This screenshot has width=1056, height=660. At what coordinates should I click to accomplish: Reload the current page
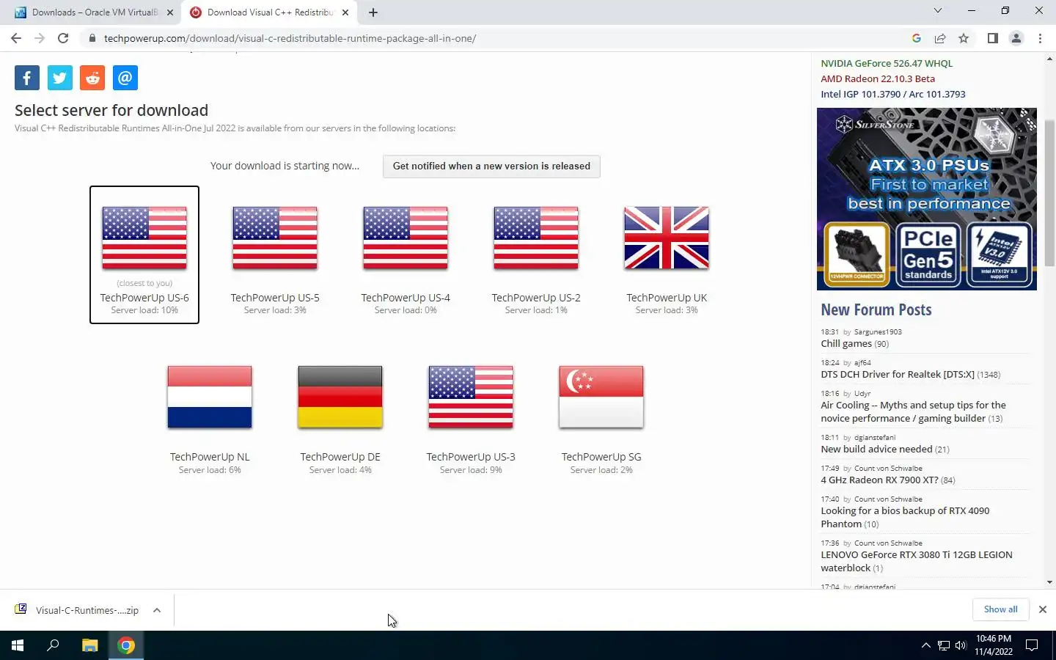[63, 38]
